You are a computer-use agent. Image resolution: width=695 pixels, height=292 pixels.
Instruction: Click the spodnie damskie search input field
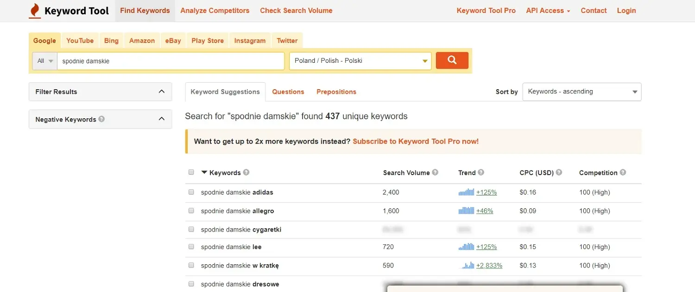171,61
